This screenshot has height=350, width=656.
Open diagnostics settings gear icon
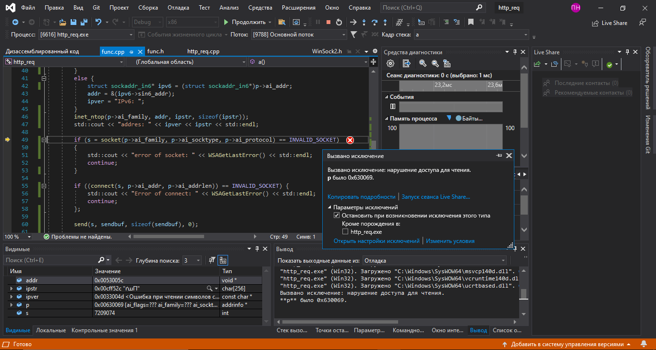pyautogui.click(x=390, y=63)
